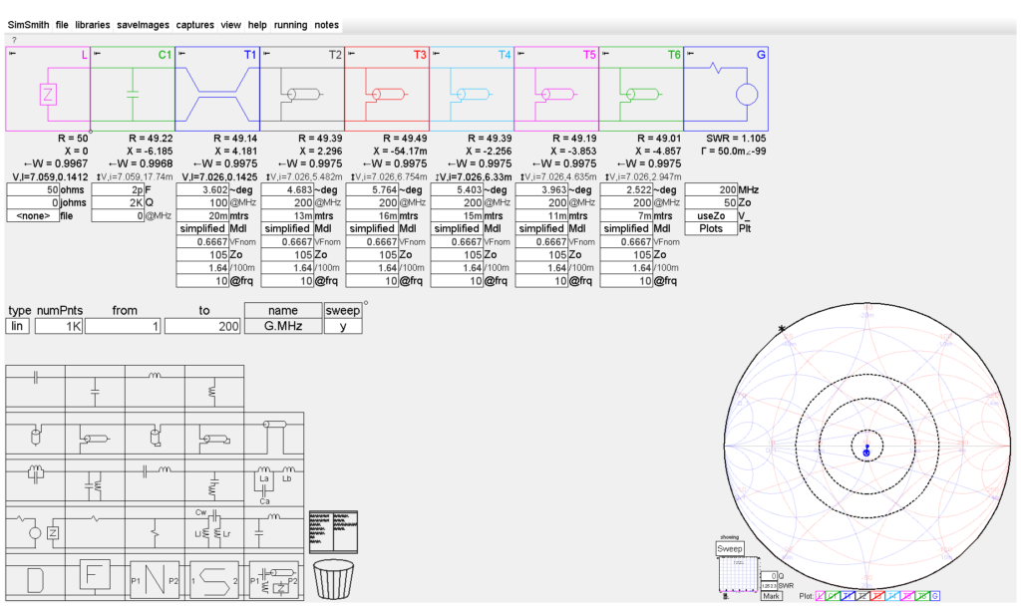Select the shunt series-LC element
This screenshot has width=1021, height=607.
point(214,482)
